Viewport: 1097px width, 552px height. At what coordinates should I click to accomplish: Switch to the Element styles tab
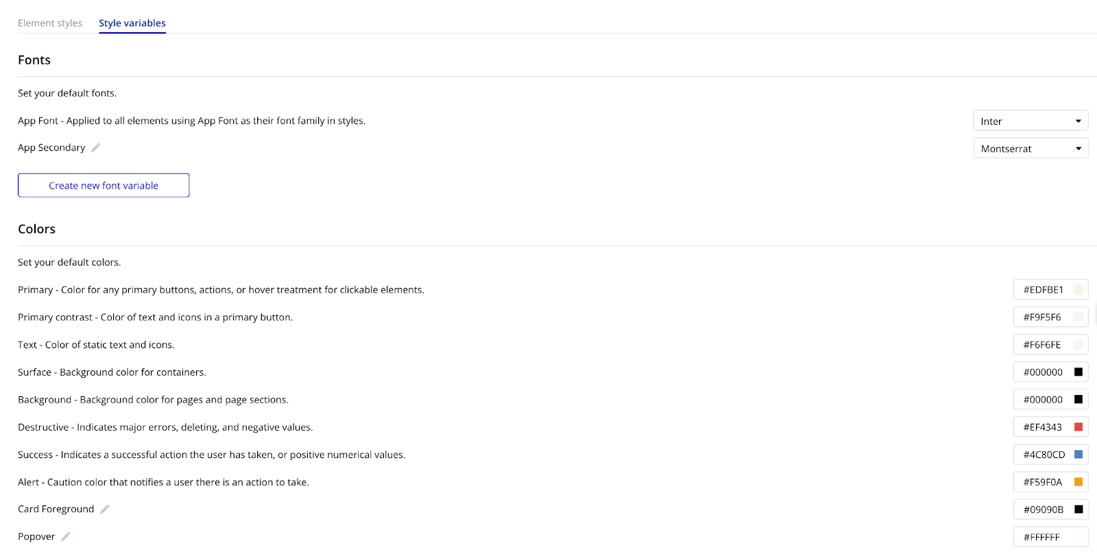[x=50, y=23]
